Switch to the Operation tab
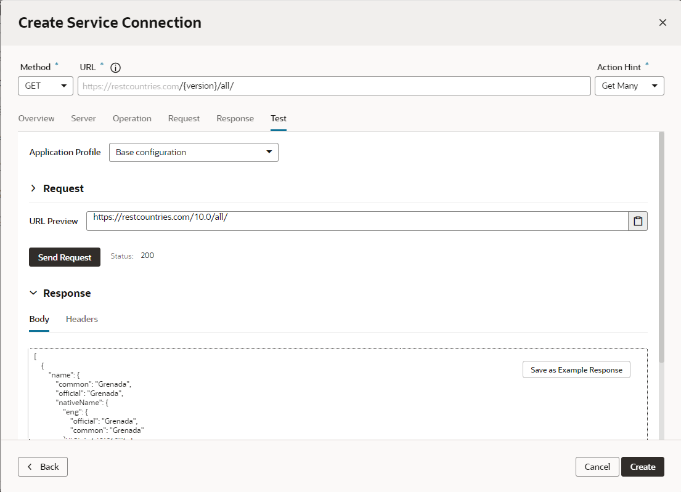Image resolution: width=681 pixels, height=492 pixels. (x=132, y=118)
